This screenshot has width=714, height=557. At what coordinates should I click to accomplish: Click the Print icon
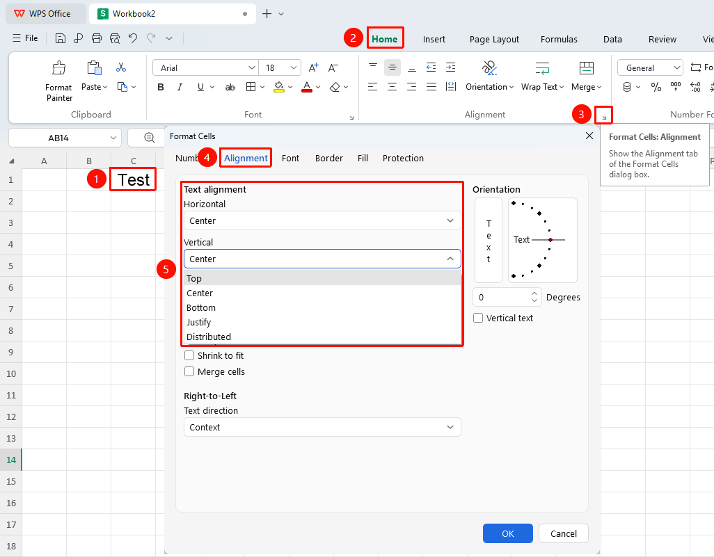pos(96,38)
